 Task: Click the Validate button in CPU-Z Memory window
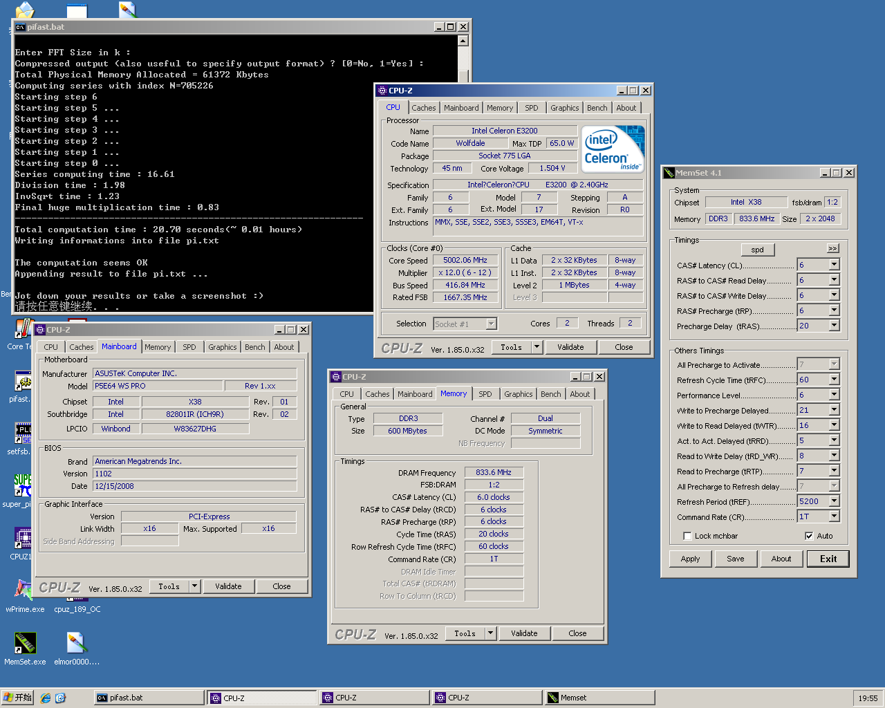524,633
